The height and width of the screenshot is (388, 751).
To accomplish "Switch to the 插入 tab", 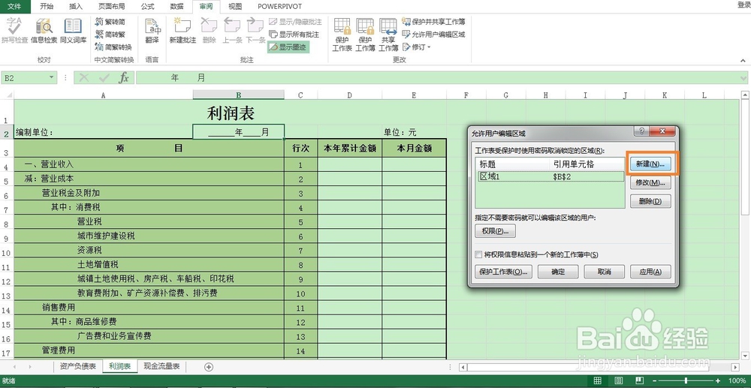I will click(x=76, y=6).
